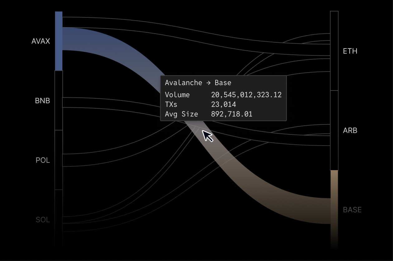The width and height of the screenshot is (393, 261).
Task: Click the tan BASE destination node bar
Action: (x=334, y=210)
